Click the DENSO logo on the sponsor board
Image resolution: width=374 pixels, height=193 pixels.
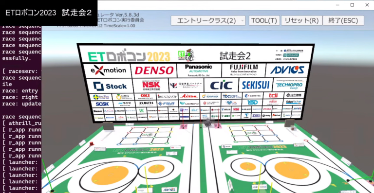pyautogui.click(x=154, y=70)
